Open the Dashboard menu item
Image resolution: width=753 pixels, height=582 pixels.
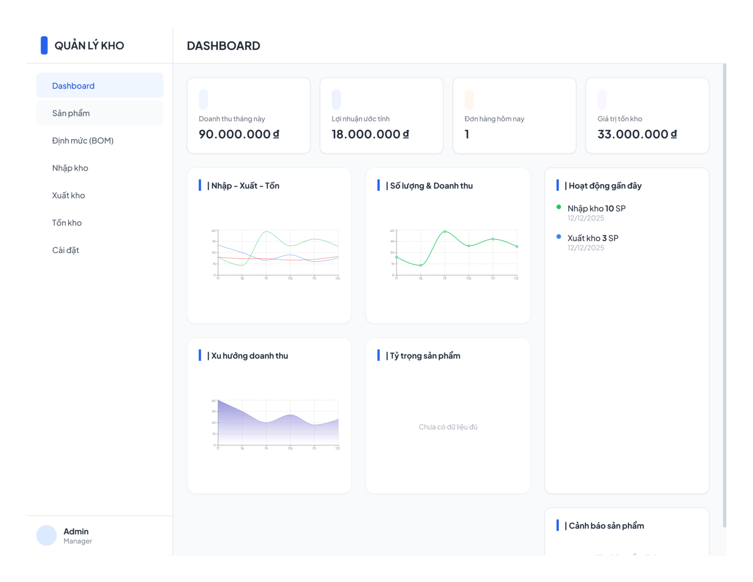point(100,85)
